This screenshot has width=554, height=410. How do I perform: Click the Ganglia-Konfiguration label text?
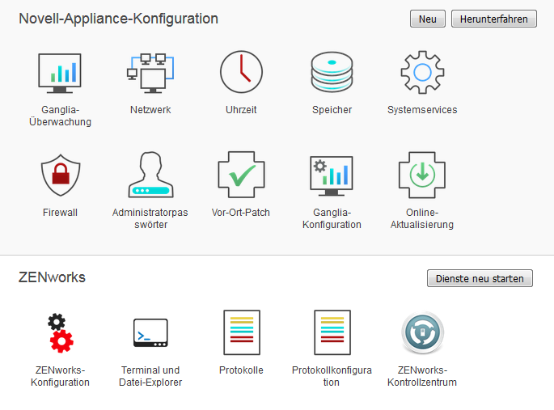(x=332, y=218)
